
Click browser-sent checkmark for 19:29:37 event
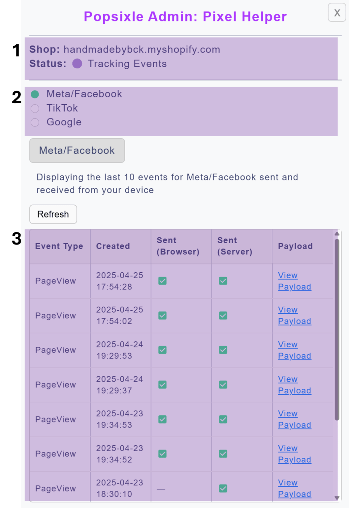pyautogui.click(x=162, y=385)
